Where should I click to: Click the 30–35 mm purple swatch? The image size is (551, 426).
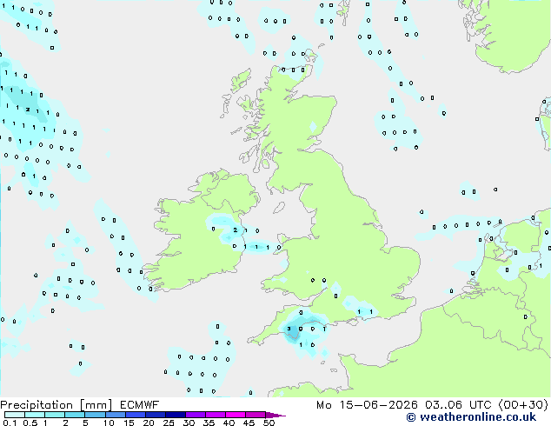coord(196,415)
